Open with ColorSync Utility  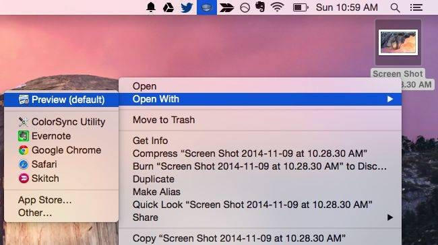click(x=61, y=122)
